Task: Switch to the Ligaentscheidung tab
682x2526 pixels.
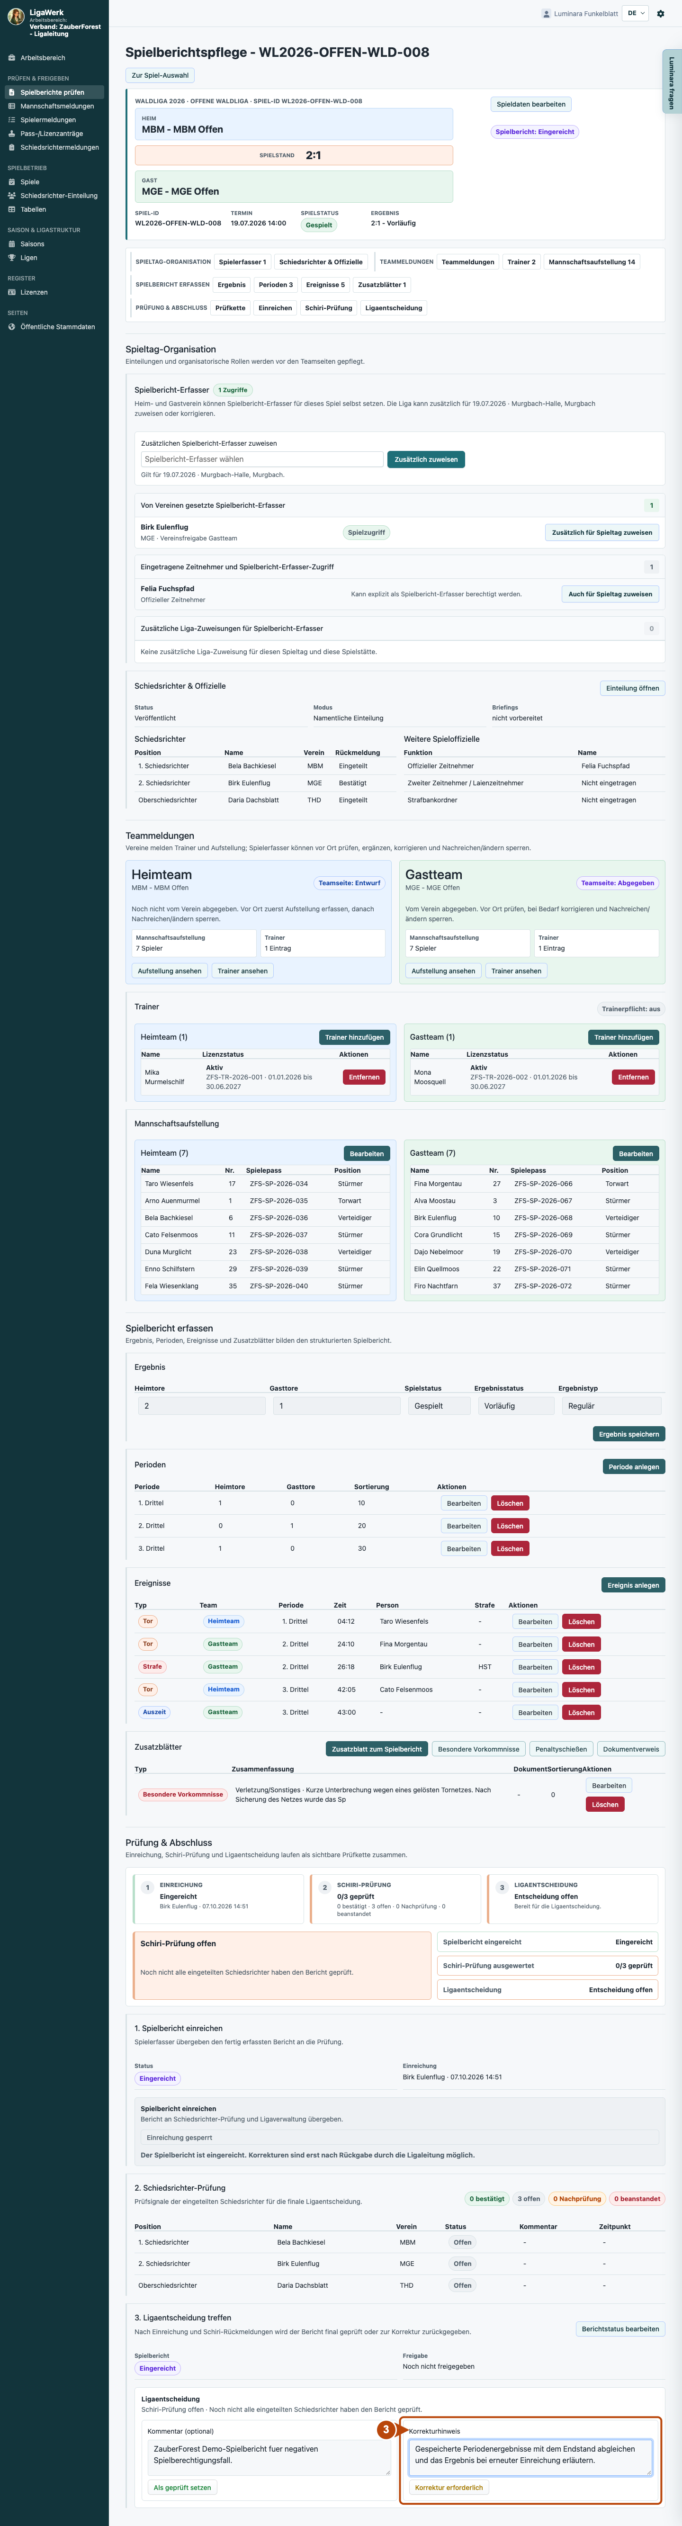Action: [394, 308]
